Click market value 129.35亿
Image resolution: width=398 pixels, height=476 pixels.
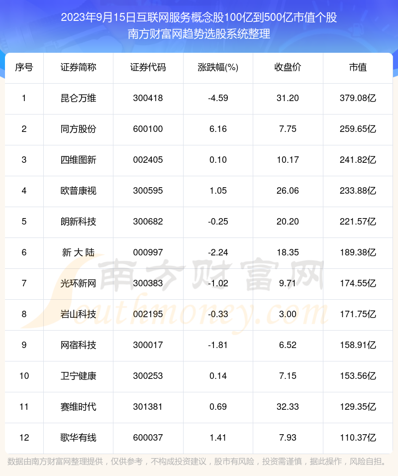pyautogui.click(x=358, y=407)
